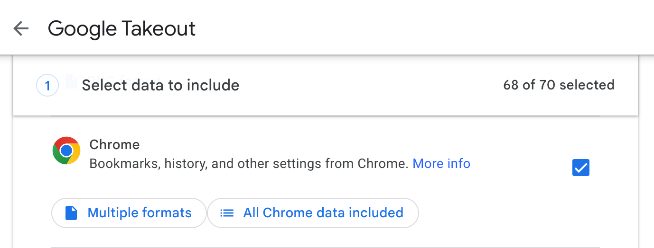Click the Bookmarks, history description text
Viewport: 654px width, 248px height.
(x=249, y=164)
